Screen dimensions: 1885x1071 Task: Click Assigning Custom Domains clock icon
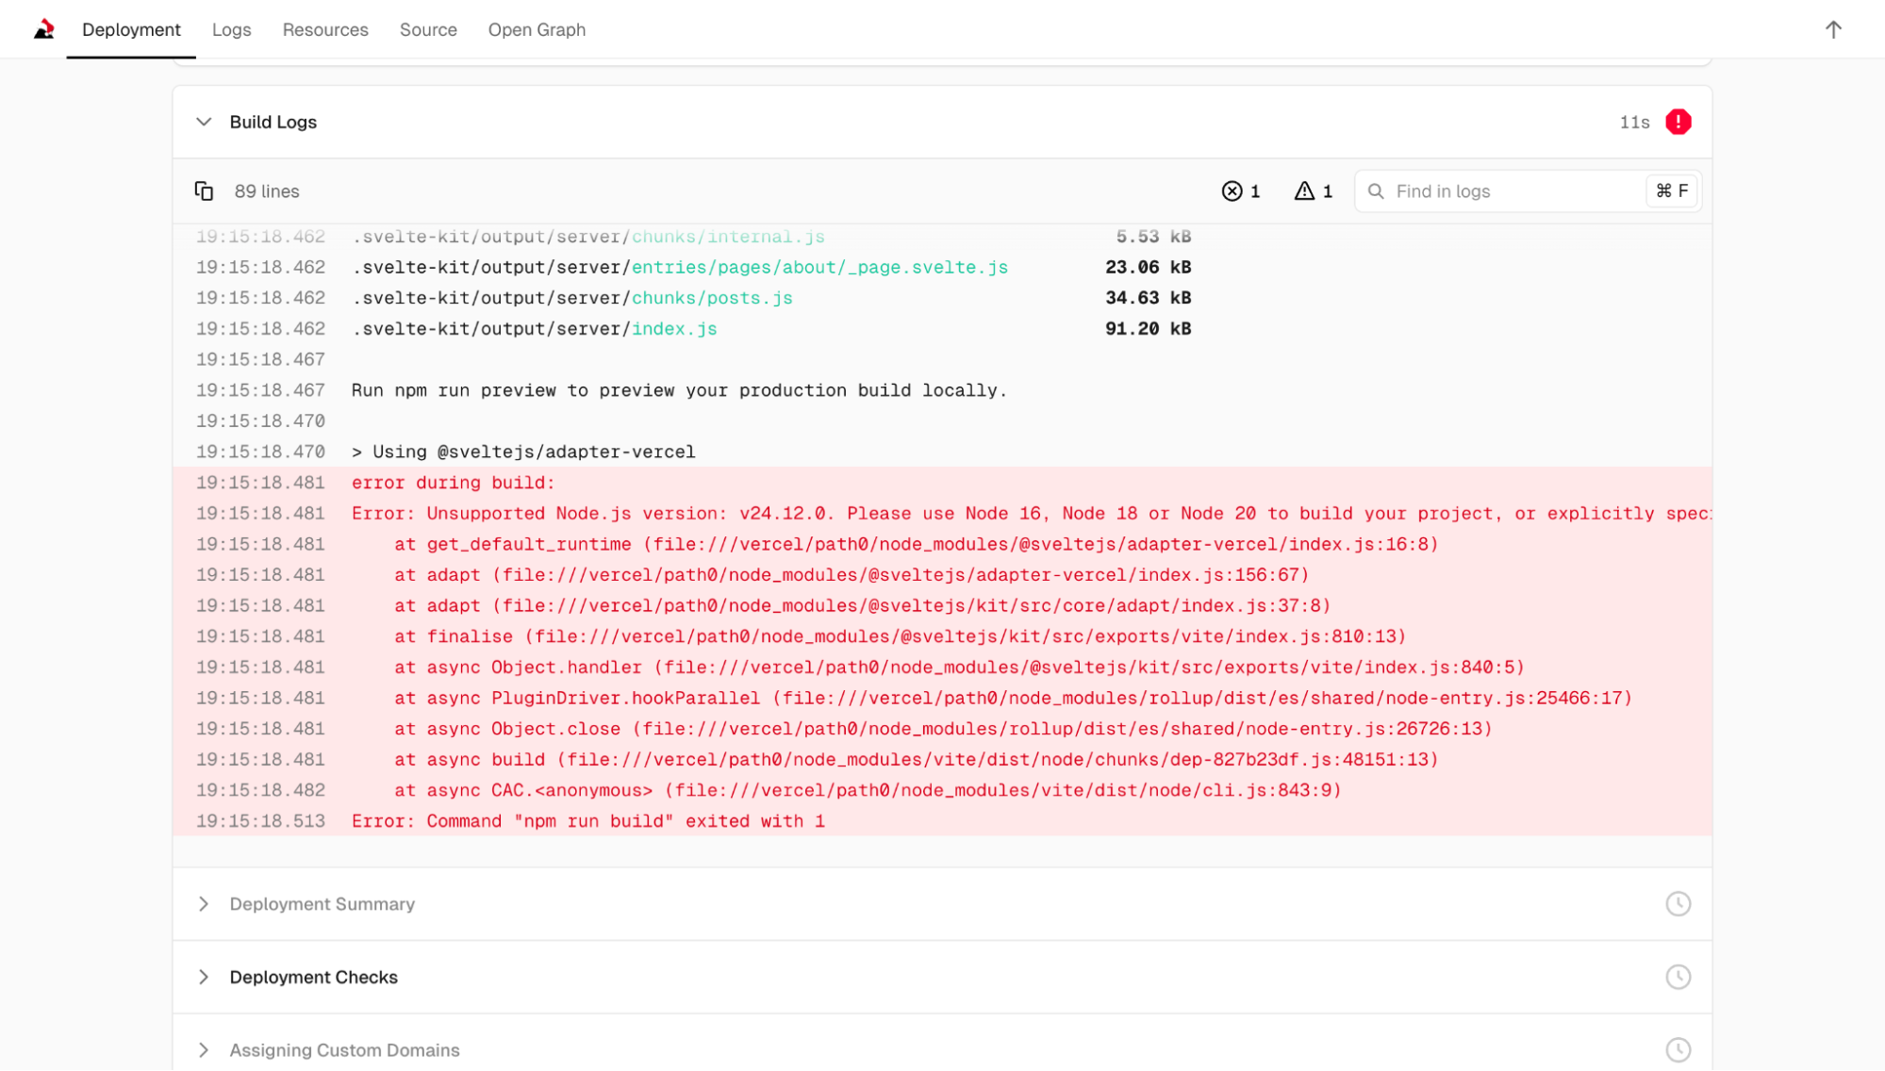coord(1678,1049)
